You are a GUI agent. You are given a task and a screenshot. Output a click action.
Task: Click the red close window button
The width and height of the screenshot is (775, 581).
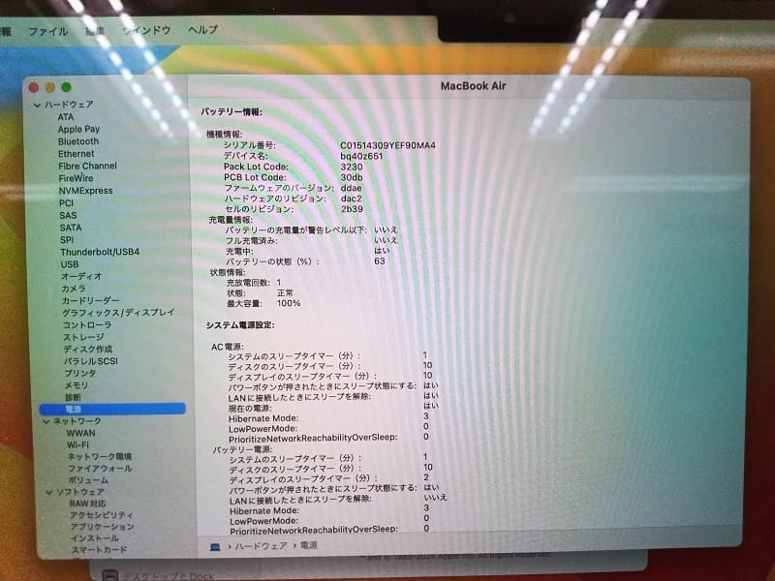(x=34, y=87)
